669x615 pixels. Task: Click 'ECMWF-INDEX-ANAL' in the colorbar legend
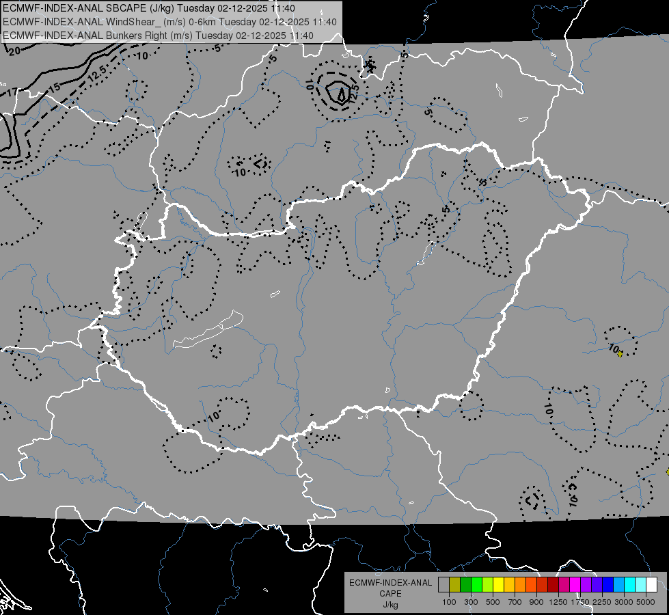[390, 583]
